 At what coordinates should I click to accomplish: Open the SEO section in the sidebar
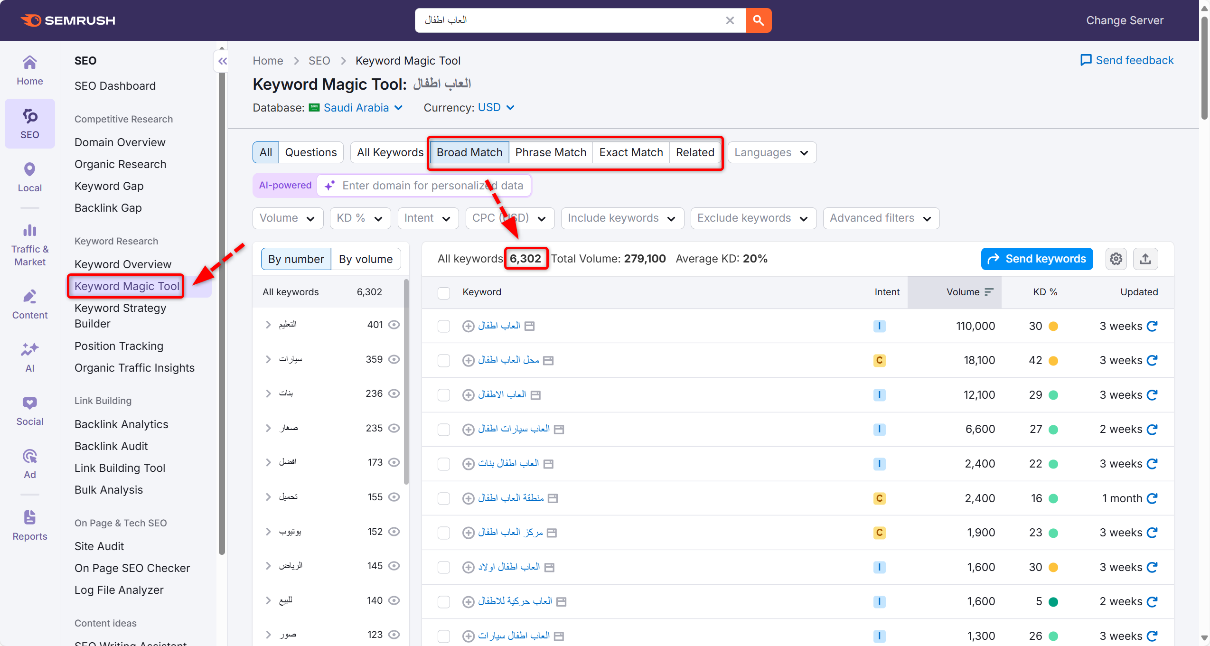pyautogui.click(x=29, y=122)
